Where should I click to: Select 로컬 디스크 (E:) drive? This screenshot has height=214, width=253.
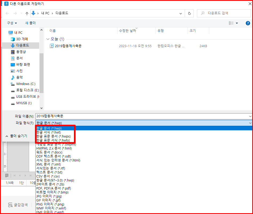coord(25,90)
